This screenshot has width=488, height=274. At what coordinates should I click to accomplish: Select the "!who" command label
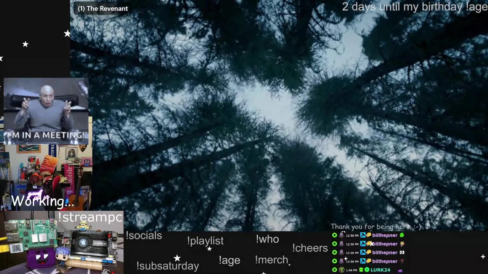pos(267,239)
